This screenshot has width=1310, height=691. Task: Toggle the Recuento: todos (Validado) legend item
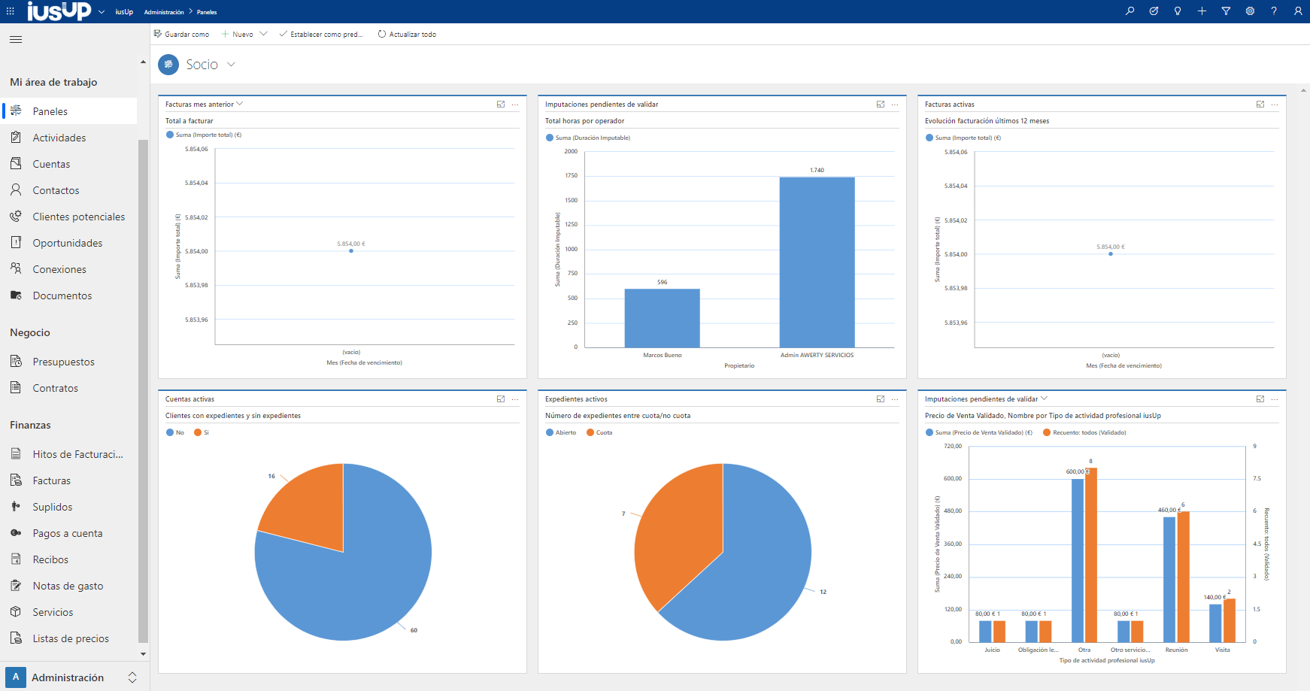click(x=1084, y=432)
